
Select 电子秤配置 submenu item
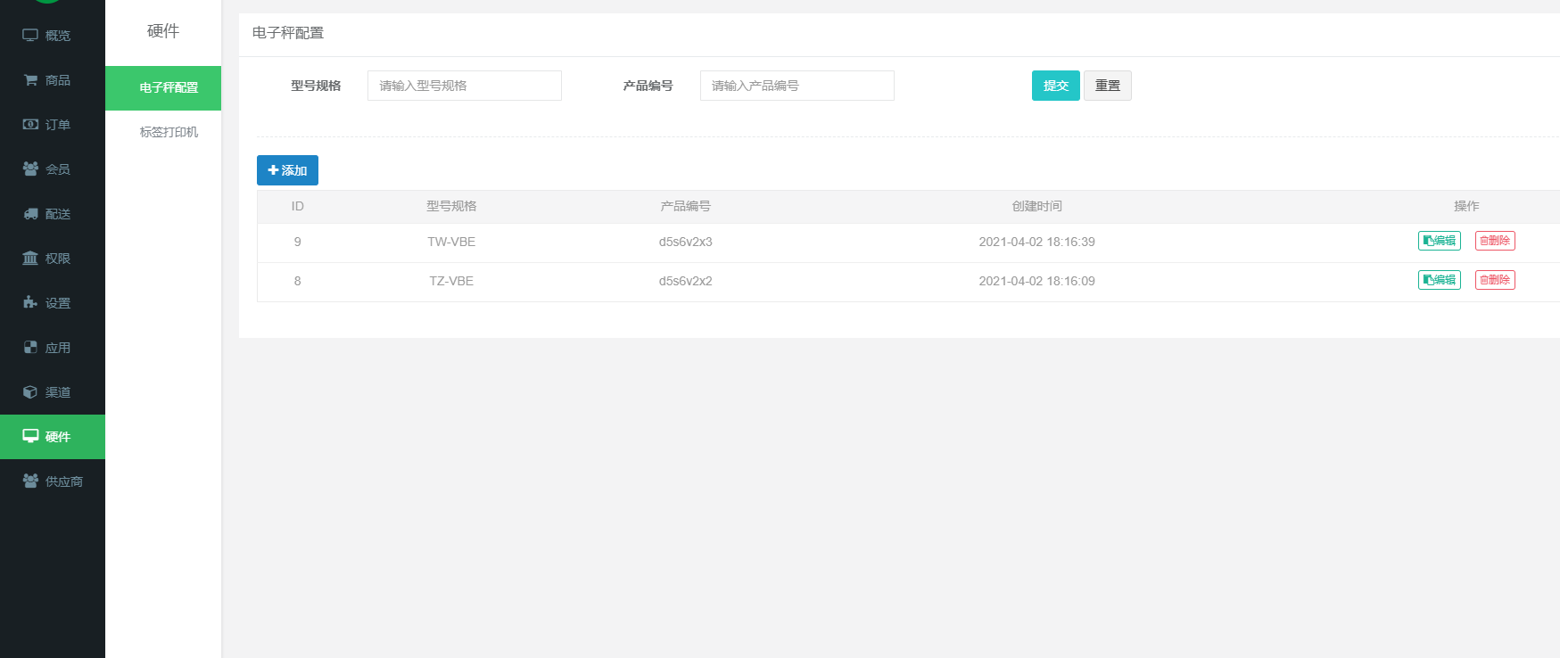[169, 87]
